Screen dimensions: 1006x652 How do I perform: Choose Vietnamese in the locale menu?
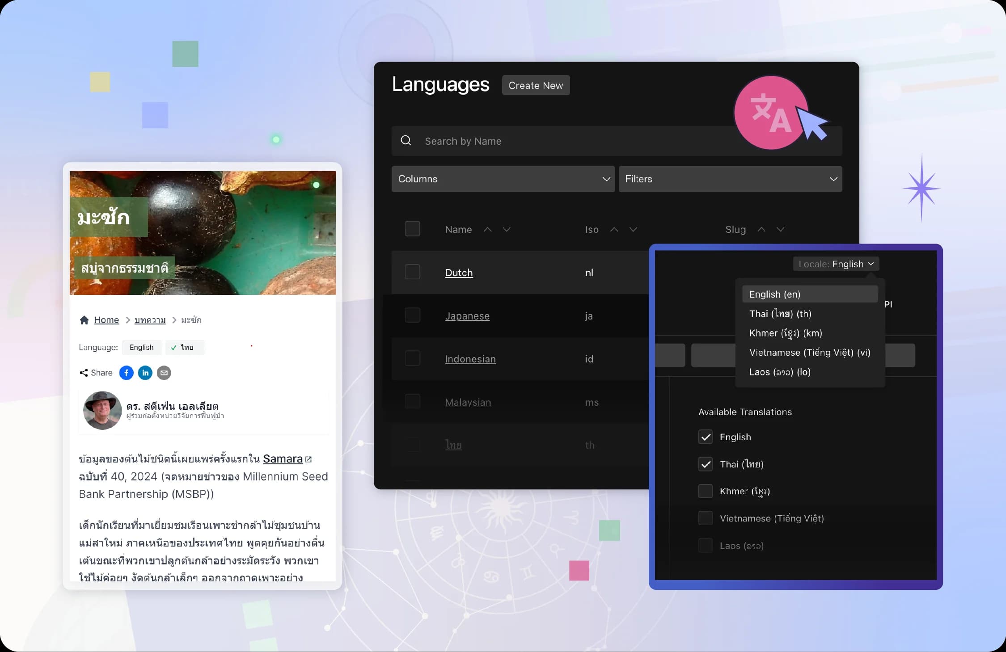point(810,353)
